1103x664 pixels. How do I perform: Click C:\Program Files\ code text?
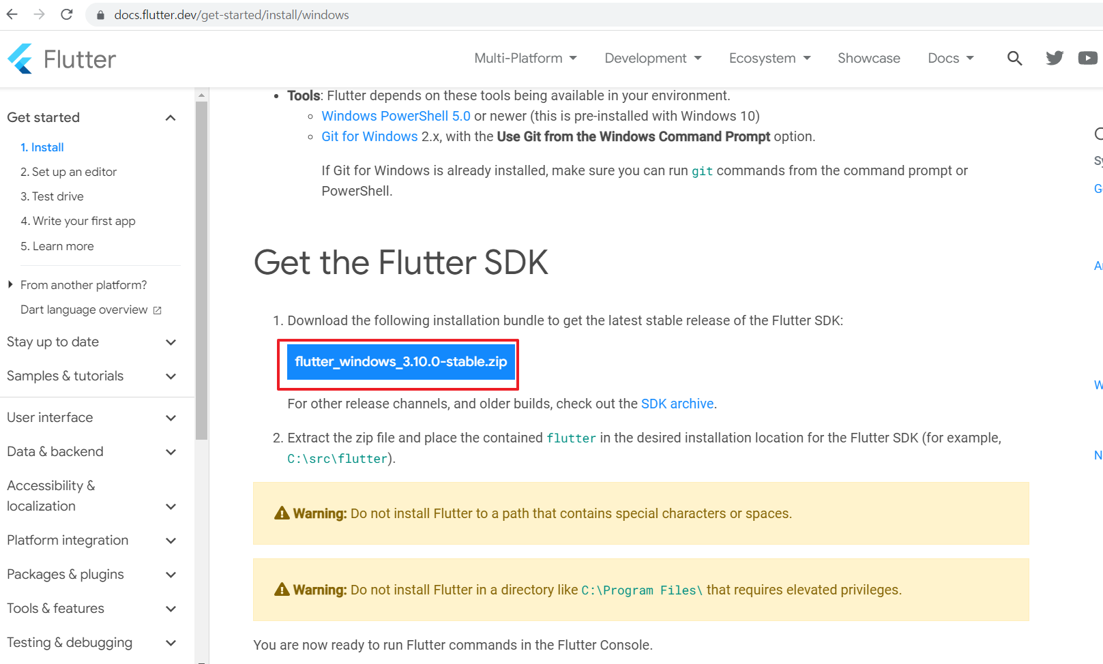(x=642, y=590)
